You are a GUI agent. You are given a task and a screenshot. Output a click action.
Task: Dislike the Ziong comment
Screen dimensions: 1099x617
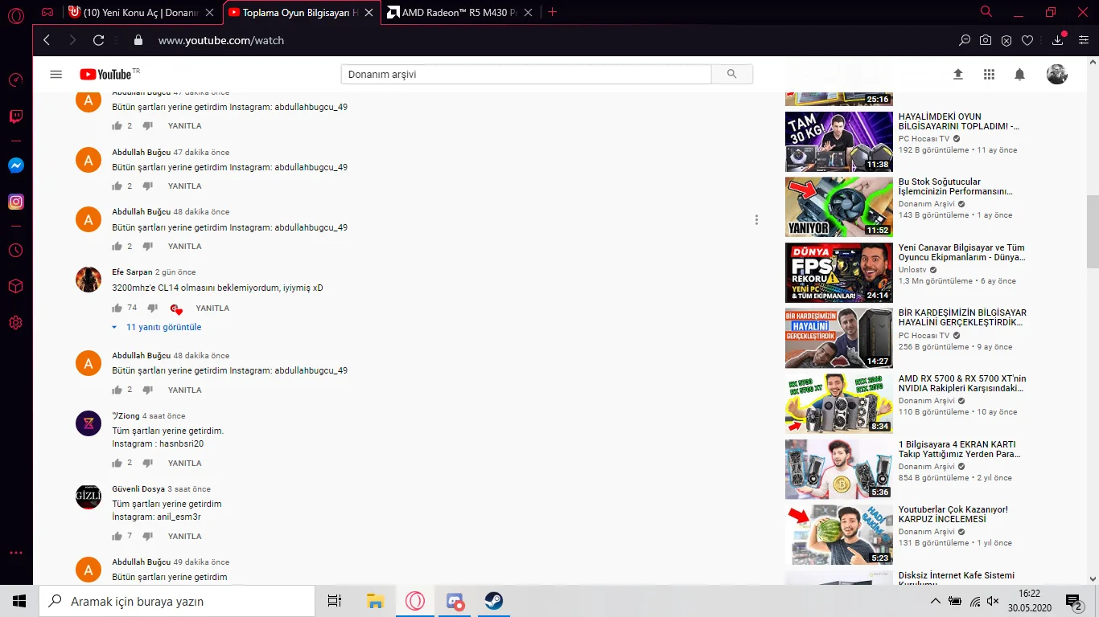[x=147, y=463]
